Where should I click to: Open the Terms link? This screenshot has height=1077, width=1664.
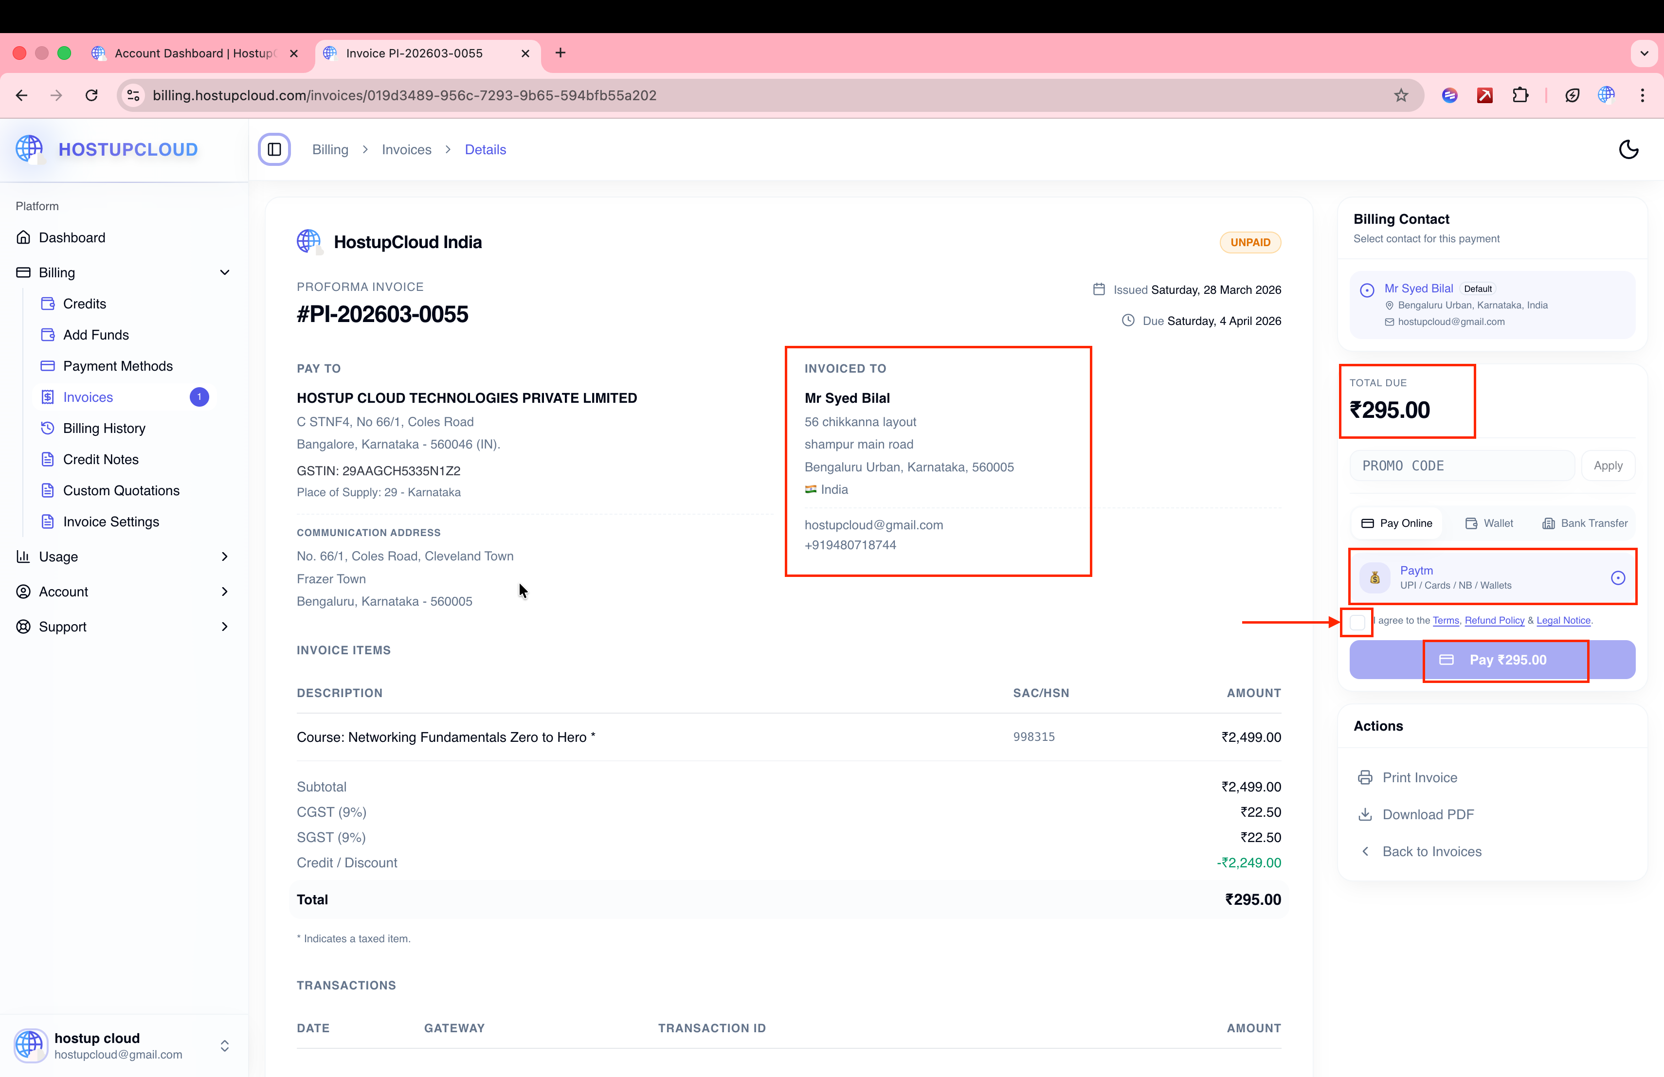pos(1446,621)
